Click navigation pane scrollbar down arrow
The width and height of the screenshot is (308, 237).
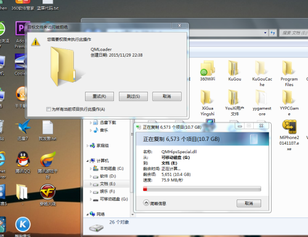click(x=132, y=215)
